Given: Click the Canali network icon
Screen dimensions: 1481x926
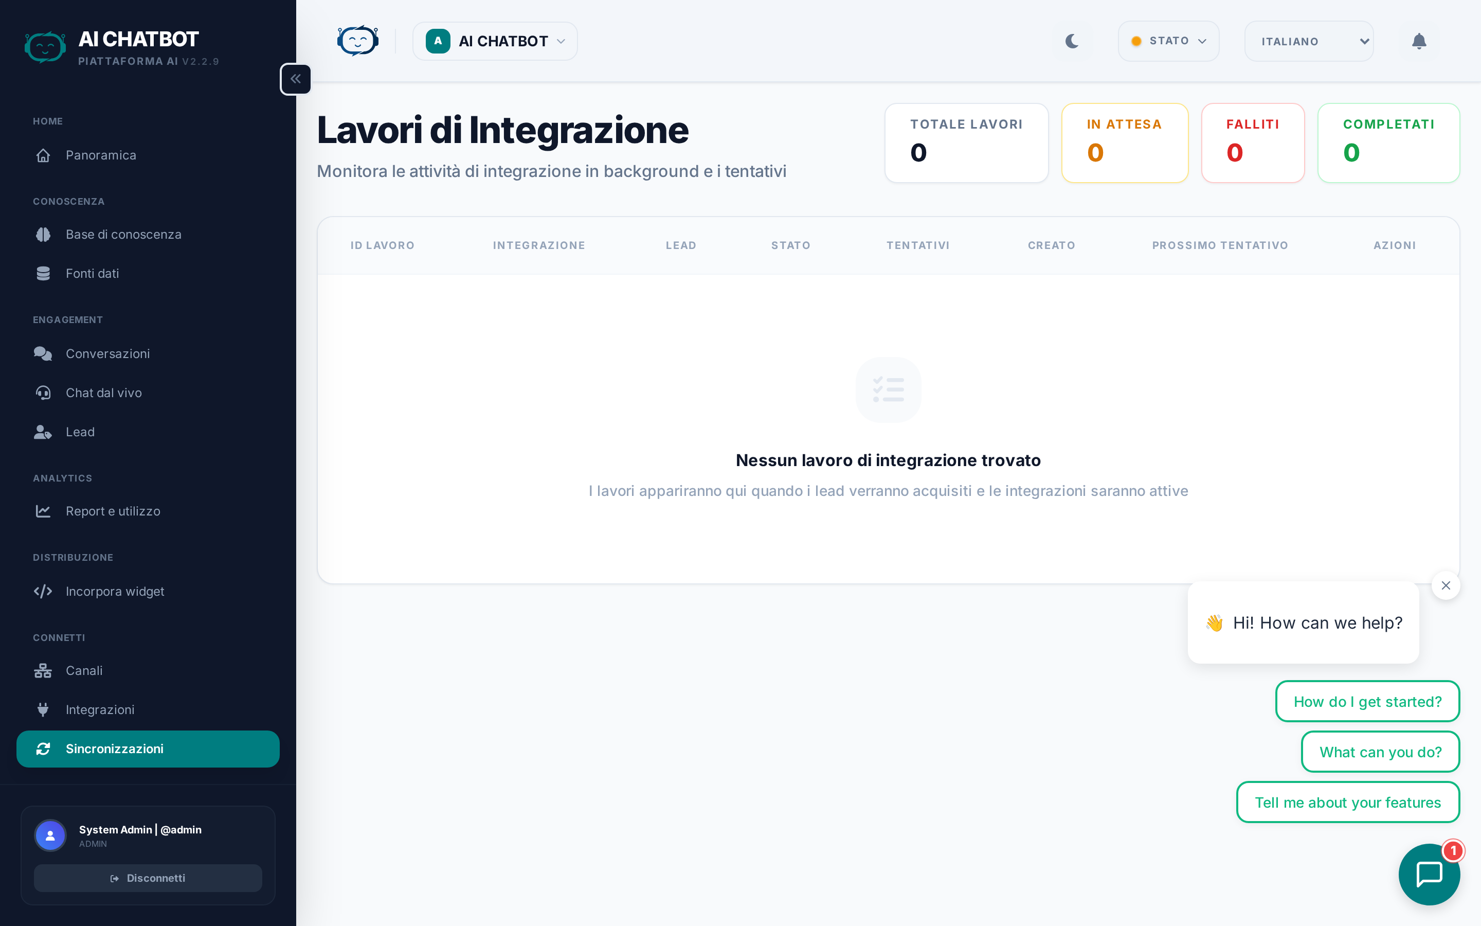Looking at the screenshot, I should point(43,671).
